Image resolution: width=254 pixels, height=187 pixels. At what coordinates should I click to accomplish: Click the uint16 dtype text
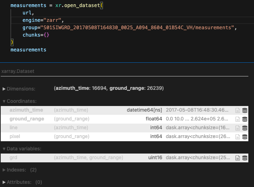[155, 157]
